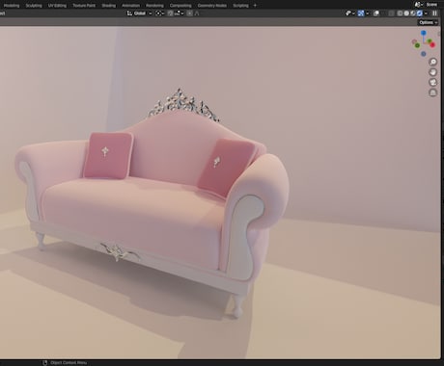Open the gizmo settings dropdown arrow
The height and width of the screenshot is (366, 444).
pos(368,13)
